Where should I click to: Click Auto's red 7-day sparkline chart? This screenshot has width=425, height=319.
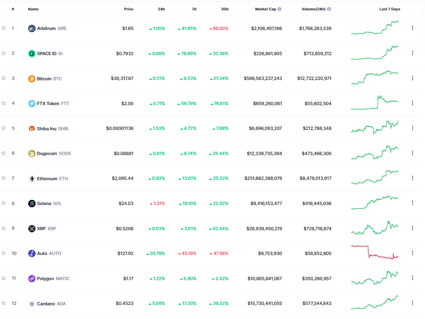coord(375,252)
